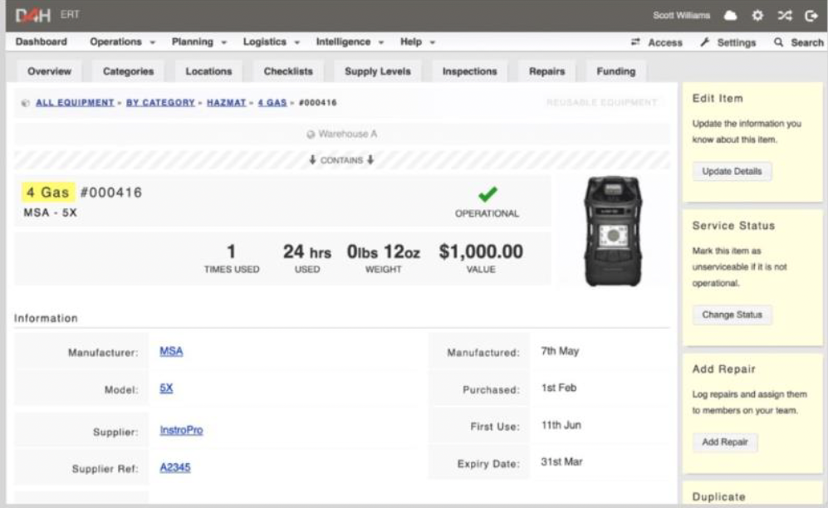Viewport: 828px width, 508px height.
Task: Click the Access swap-arrows icon
Action: tap(635, 42)
